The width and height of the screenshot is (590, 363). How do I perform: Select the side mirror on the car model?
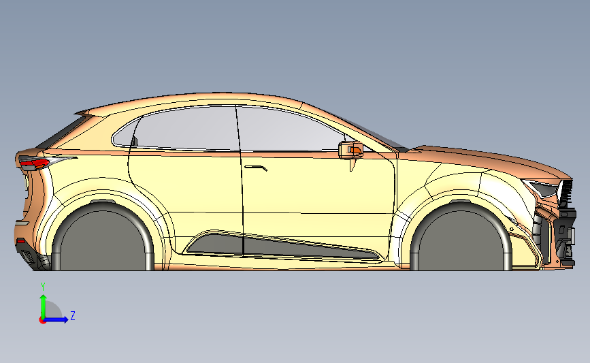351,151
